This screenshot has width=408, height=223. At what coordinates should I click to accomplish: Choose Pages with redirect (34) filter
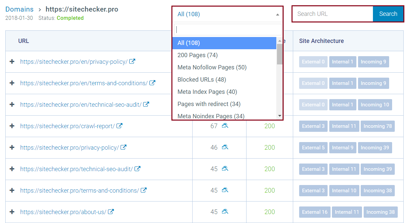(x=224, y=104)
